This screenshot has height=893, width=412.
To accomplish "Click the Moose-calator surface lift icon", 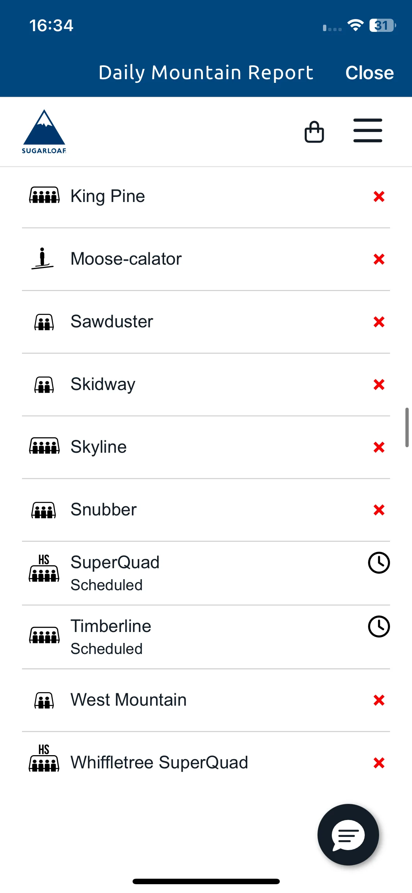I will 42,258.
